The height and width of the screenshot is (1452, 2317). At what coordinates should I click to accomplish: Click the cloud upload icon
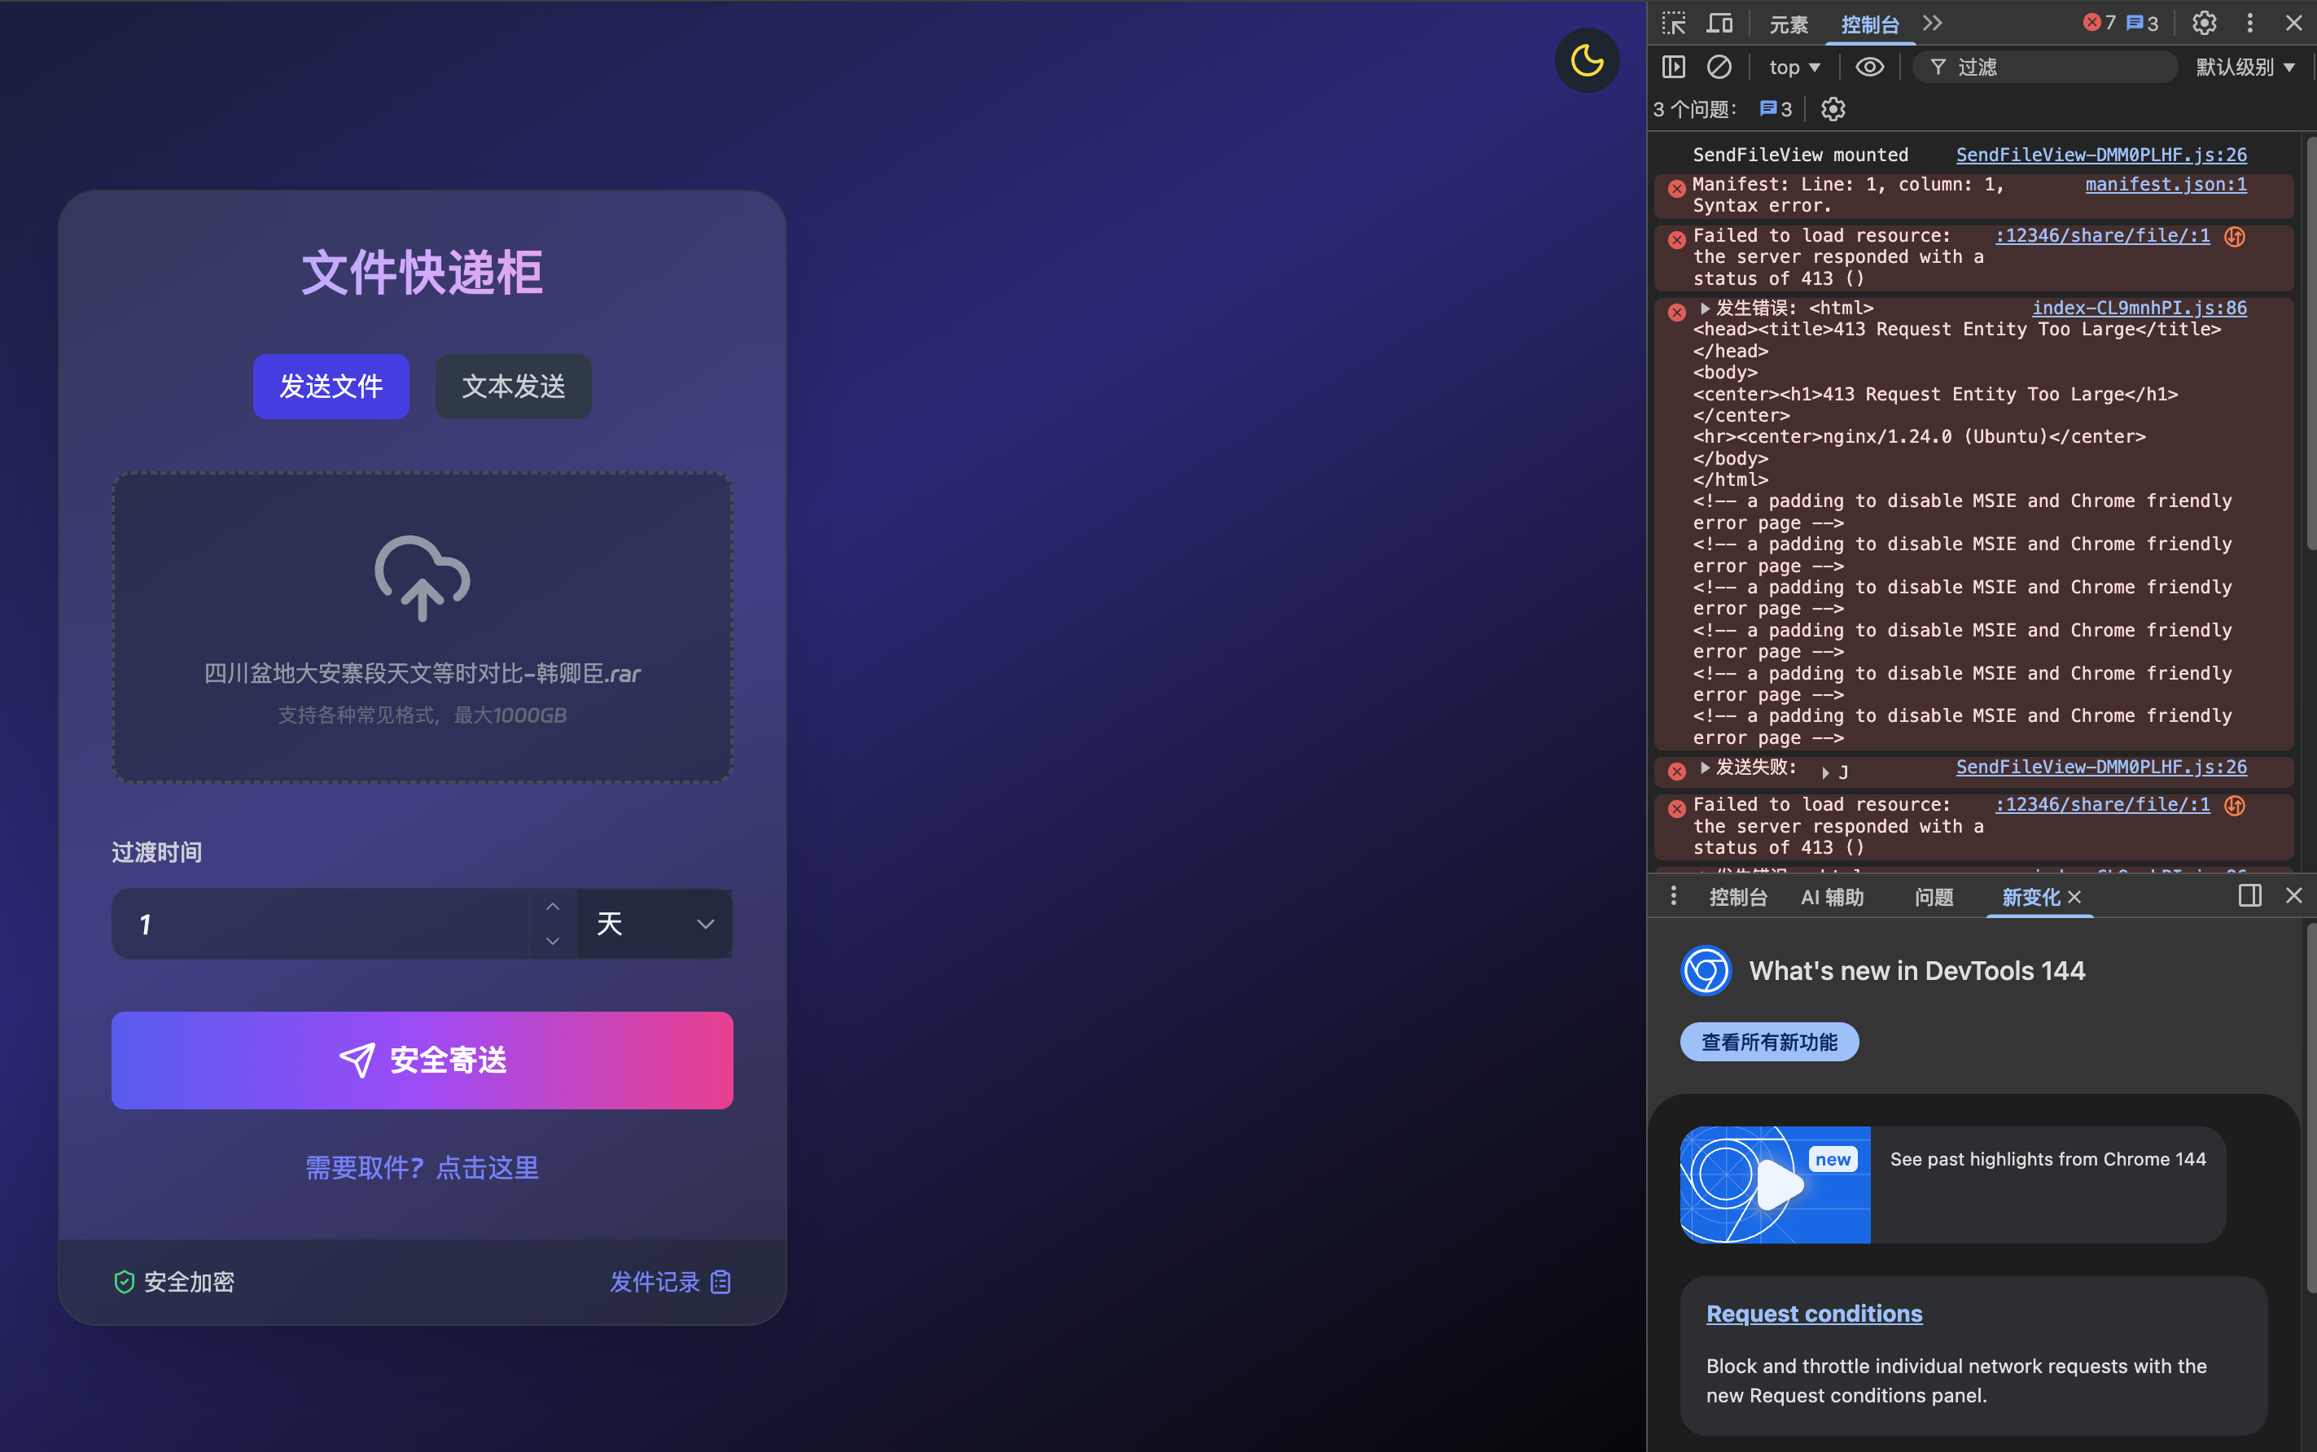click(422, 578)
